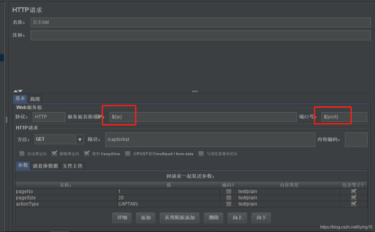Click the value cell containing 20
This screenshot has width=375, height=232.
pos(169,198)
